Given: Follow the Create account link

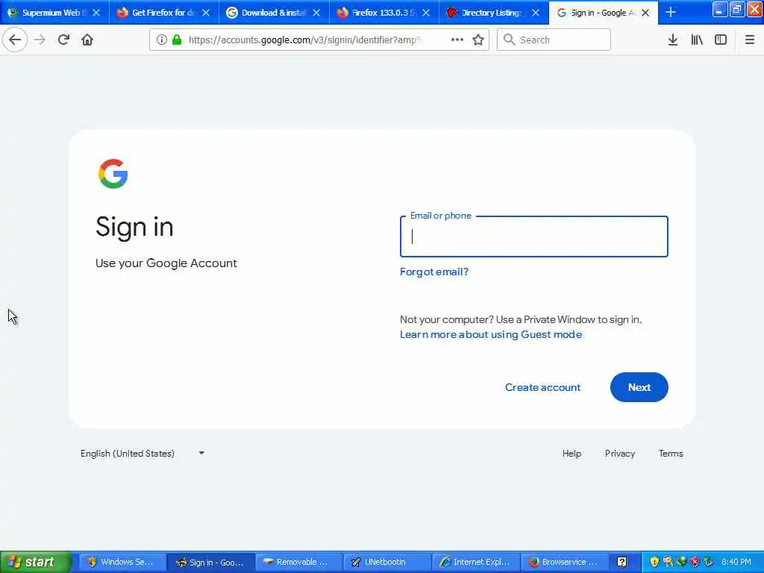Looking at the screenshot, I should [542, 387].
